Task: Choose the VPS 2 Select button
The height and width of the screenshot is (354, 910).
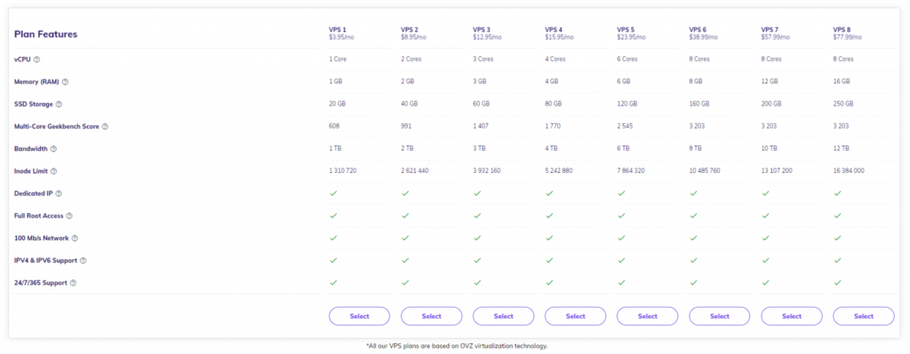Action: 431,317
